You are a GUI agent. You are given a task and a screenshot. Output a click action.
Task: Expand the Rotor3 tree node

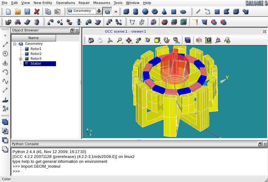[x=21, y=59]
